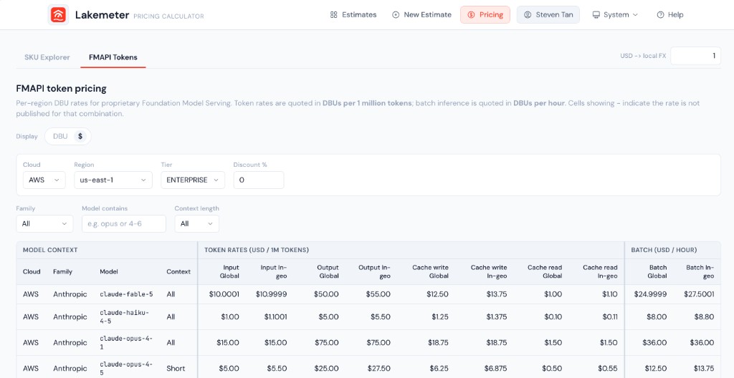Click the Batch In-geo column header
The height and width of the screenshot is (378, 734).
tap(700, 272)
